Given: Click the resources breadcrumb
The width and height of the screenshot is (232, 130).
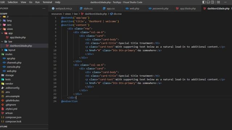Looking at the screenshot, I should [57, 14].
